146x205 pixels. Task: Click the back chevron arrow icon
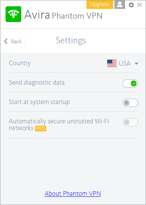coord(6,41)
